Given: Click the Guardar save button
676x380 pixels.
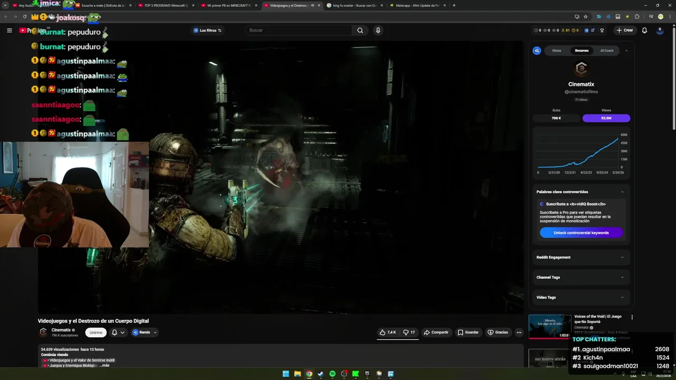Looking at the screenshot, I should point(468,332).
